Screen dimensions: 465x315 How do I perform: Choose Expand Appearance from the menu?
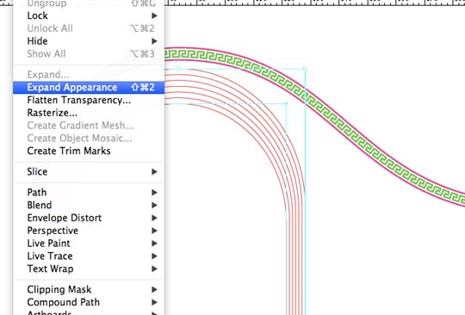(89, 88)
